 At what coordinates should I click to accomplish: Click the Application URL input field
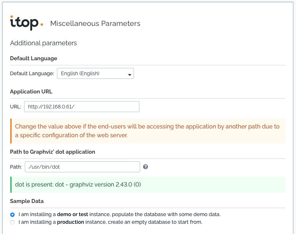(x=82, y=107)
